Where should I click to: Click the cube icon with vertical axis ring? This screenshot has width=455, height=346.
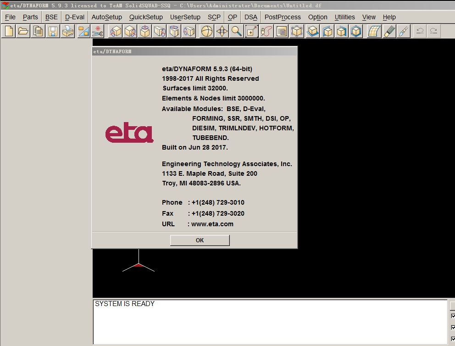click(x=145, y=31)
